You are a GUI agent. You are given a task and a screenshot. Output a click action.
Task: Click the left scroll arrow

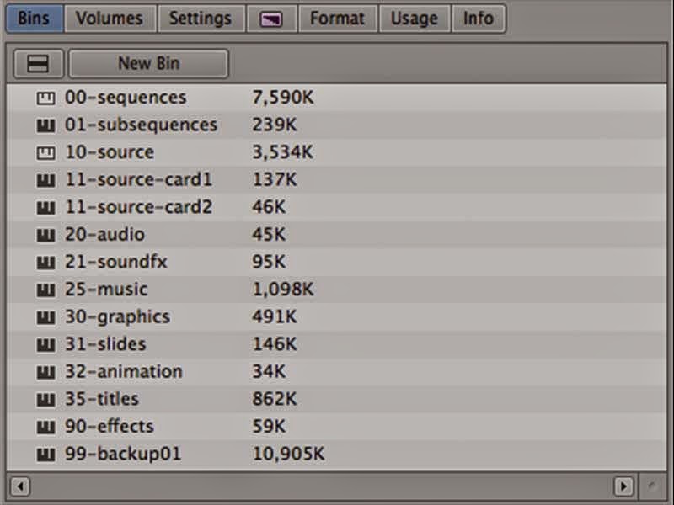19,486
